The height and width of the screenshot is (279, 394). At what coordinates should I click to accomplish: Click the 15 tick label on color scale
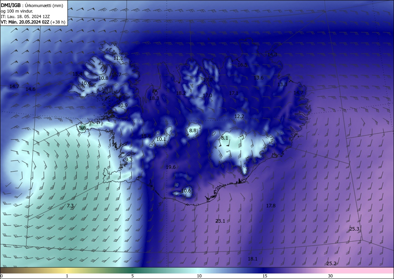[x=265, y=276]
